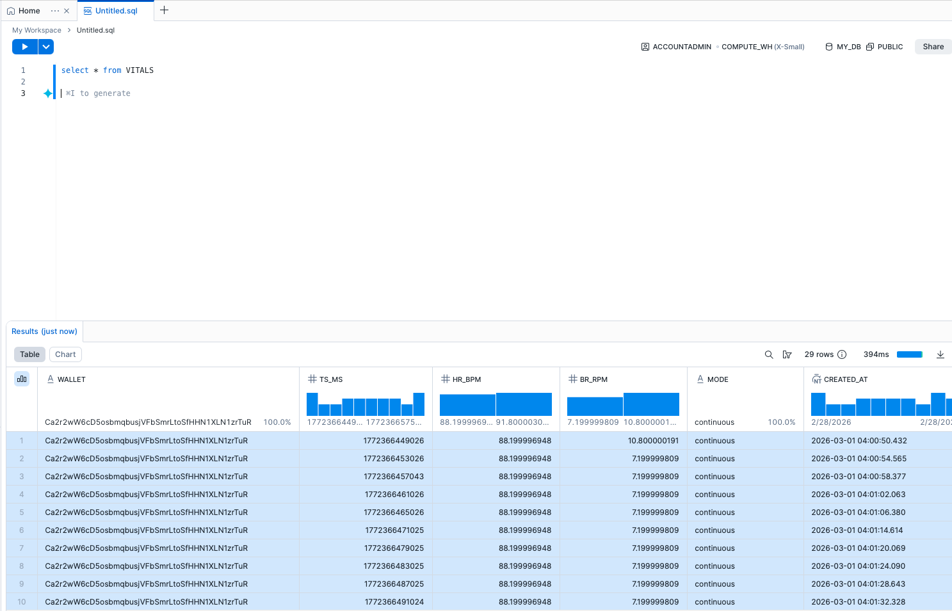Click the Share button
The height and width of the screenshot is (611, 952).
tap(933, 47)
